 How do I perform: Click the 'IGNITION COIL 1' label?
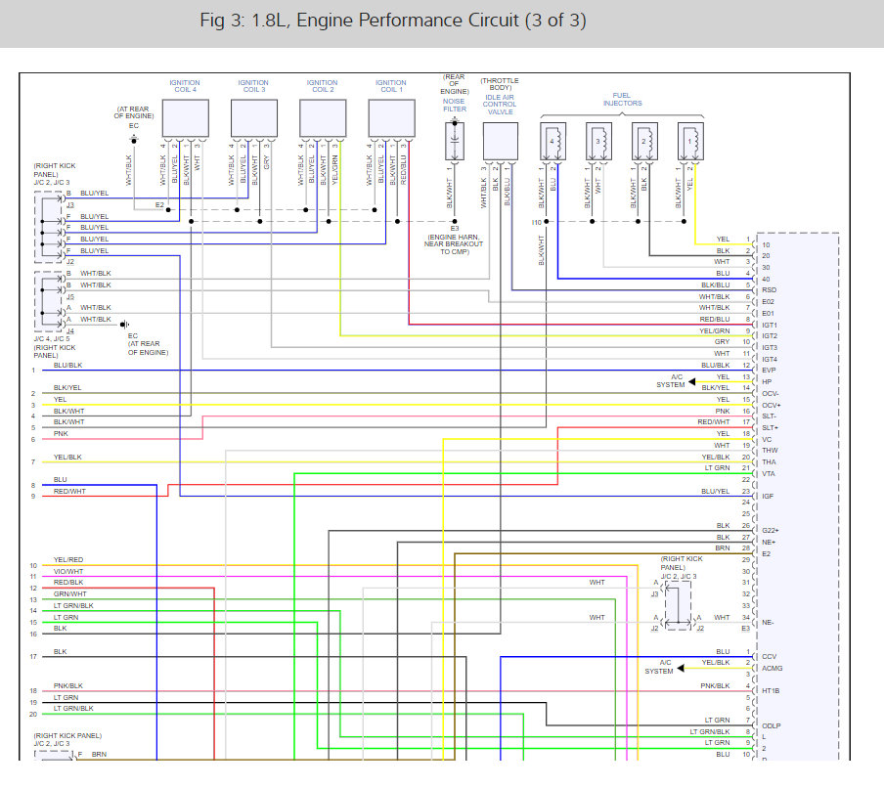click(391, 86)
